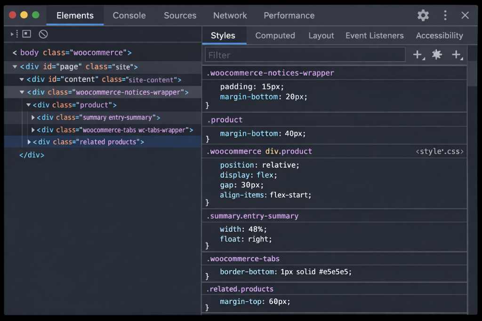482x321 pixels.
Task: Click the star-shaped icon beside filter
Action: tap(437, 55)
